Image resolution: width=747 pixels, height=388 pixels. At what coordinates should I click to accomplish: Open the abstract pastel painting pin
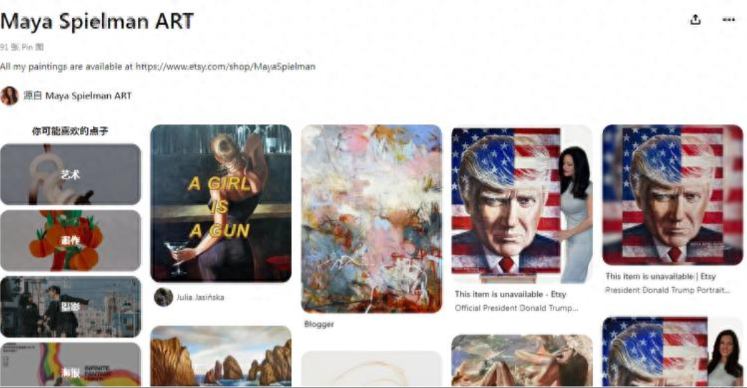coord(371,219)
